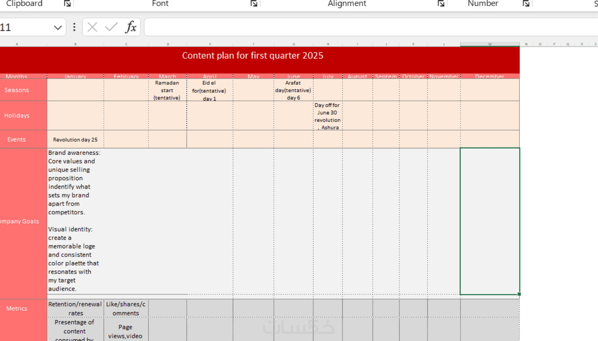Select the 'Months' header cell
Screen dimensions: 598x341
[23, 76]
